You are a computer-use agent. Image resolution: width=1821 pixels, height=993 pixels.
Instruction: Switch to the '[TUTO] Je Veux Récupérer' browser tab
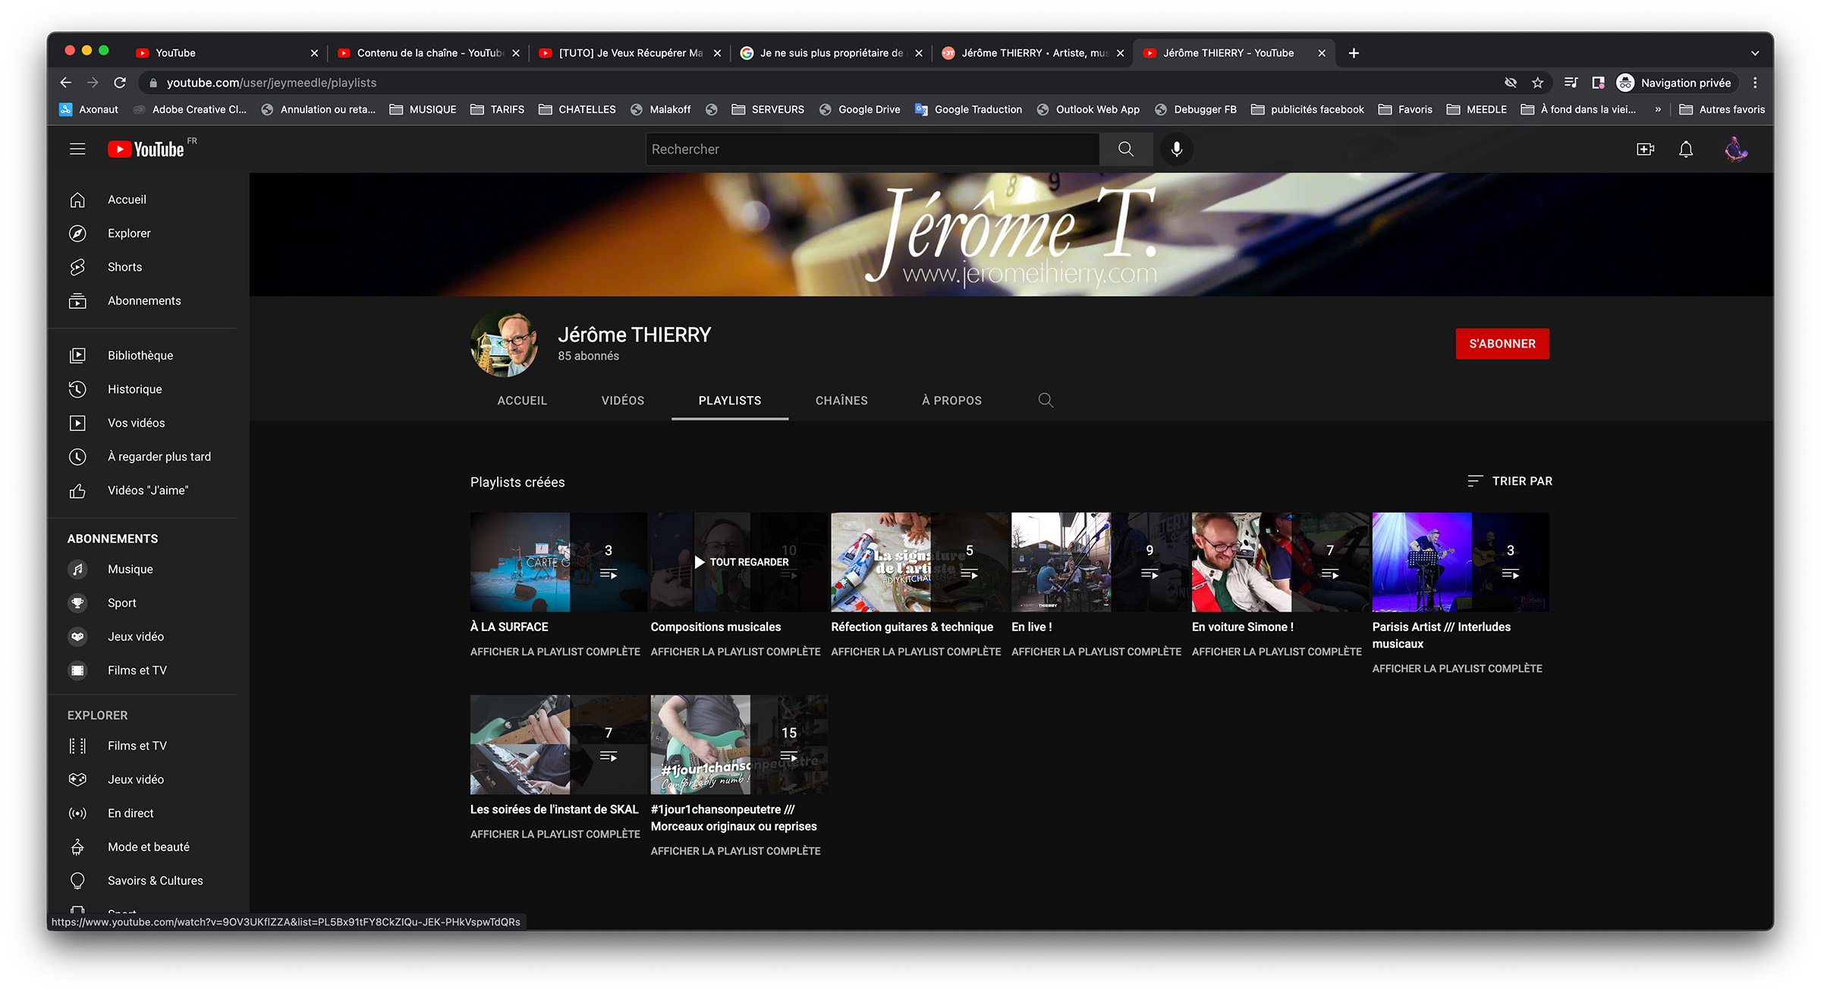coord(630,53)
